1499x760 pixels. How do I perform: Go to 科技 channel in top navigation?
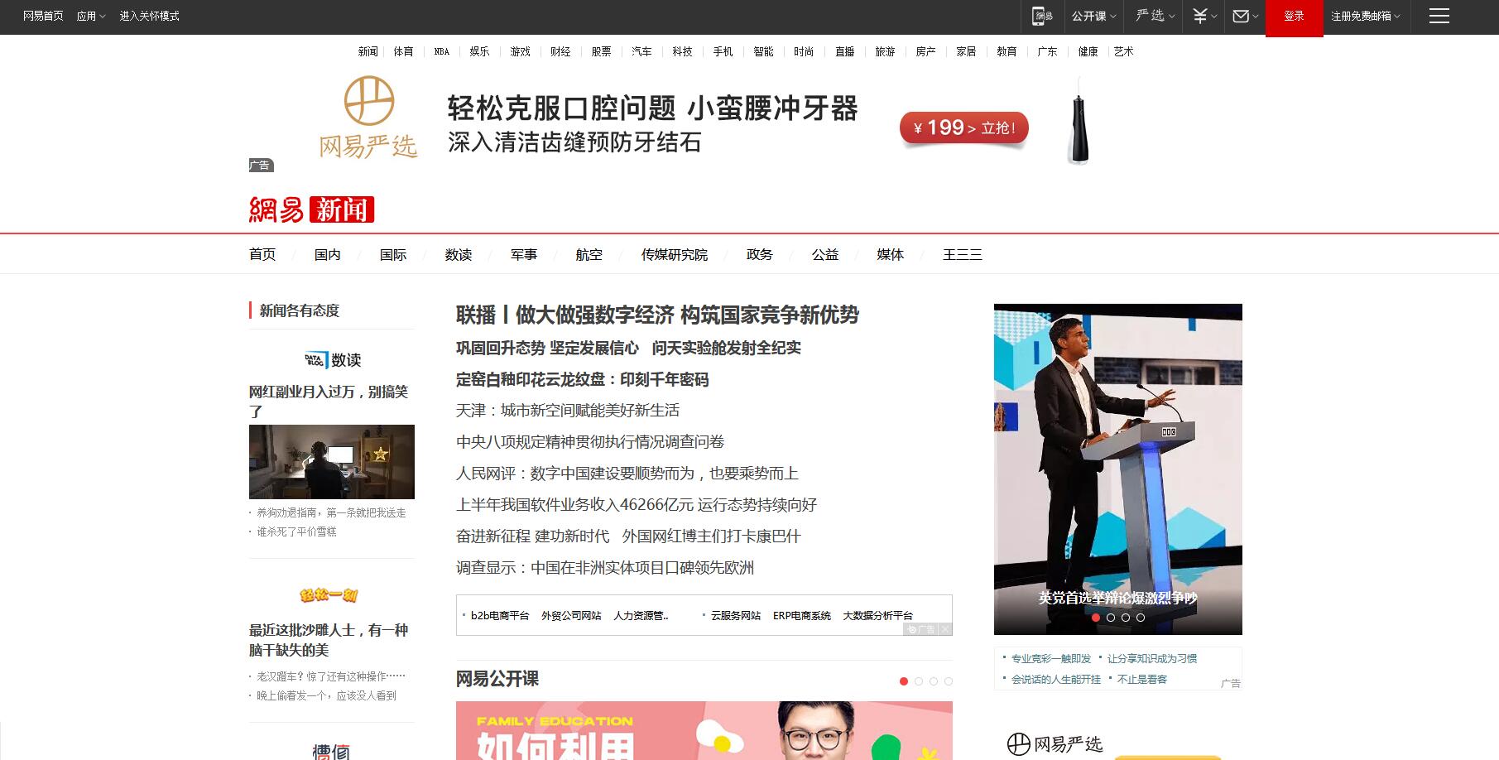[x=682, y=51]
